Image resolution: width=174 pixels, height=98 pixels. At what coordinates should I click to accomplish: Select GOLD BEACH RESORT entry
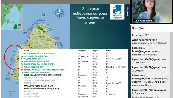click(x=33, y=78)
